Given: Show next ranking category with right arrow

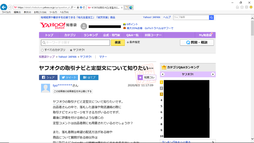Looking at the screenshot, I should click(x=213, y=74).
